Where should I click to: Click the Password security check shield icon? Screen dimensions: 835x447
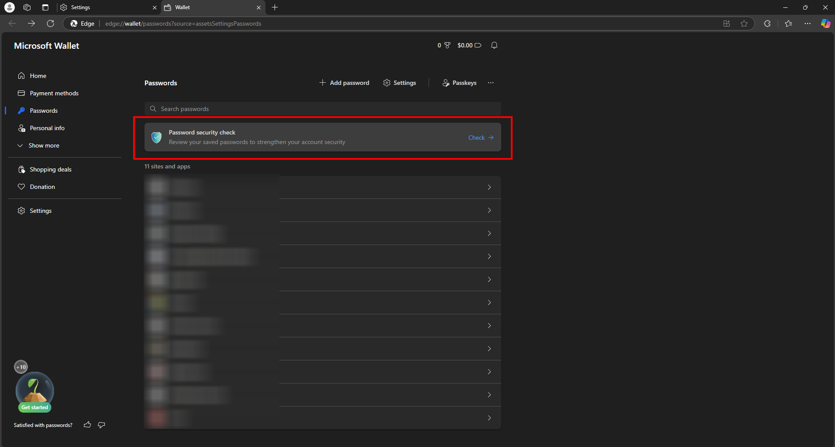[156, 138]
